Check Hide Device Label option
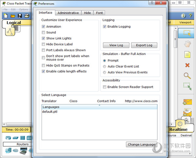This screenshot has height=158, width=196. tap(43, 44)
